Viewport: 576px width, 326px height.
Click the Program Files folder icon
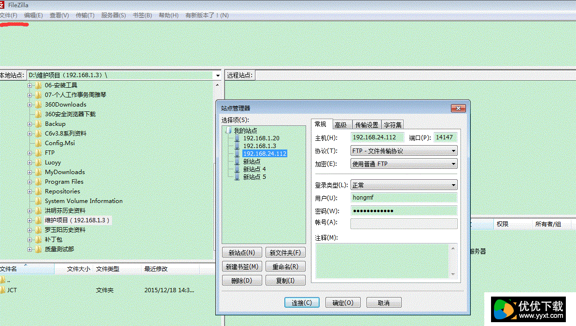[38, 182]
